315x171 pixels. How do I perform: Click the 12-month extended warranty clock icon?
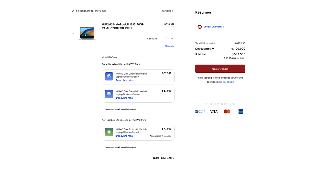(x=109, y=77)
